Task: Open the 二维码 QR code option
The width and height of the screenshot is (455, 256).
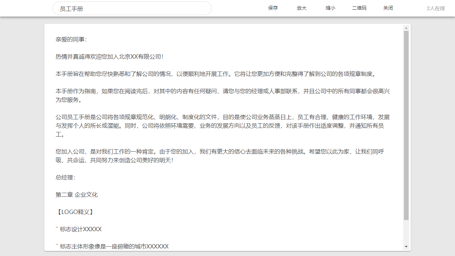Action: point(359,8)
